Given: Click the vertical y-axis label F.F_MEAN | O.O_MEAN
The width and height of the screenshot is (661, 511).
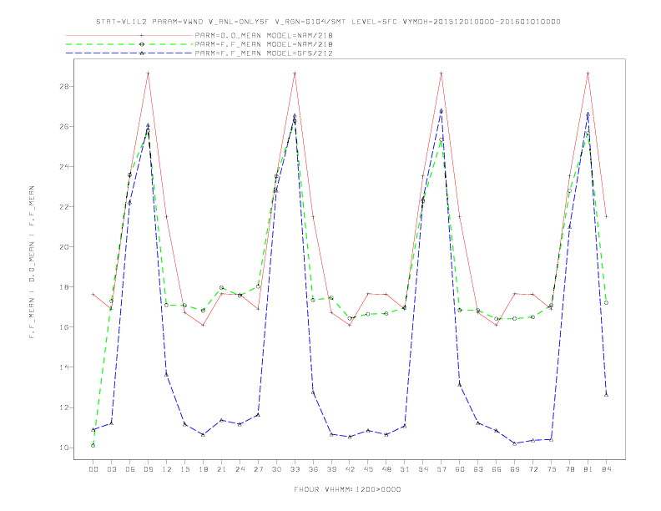Looking at the screenshot, I should 32,262.
